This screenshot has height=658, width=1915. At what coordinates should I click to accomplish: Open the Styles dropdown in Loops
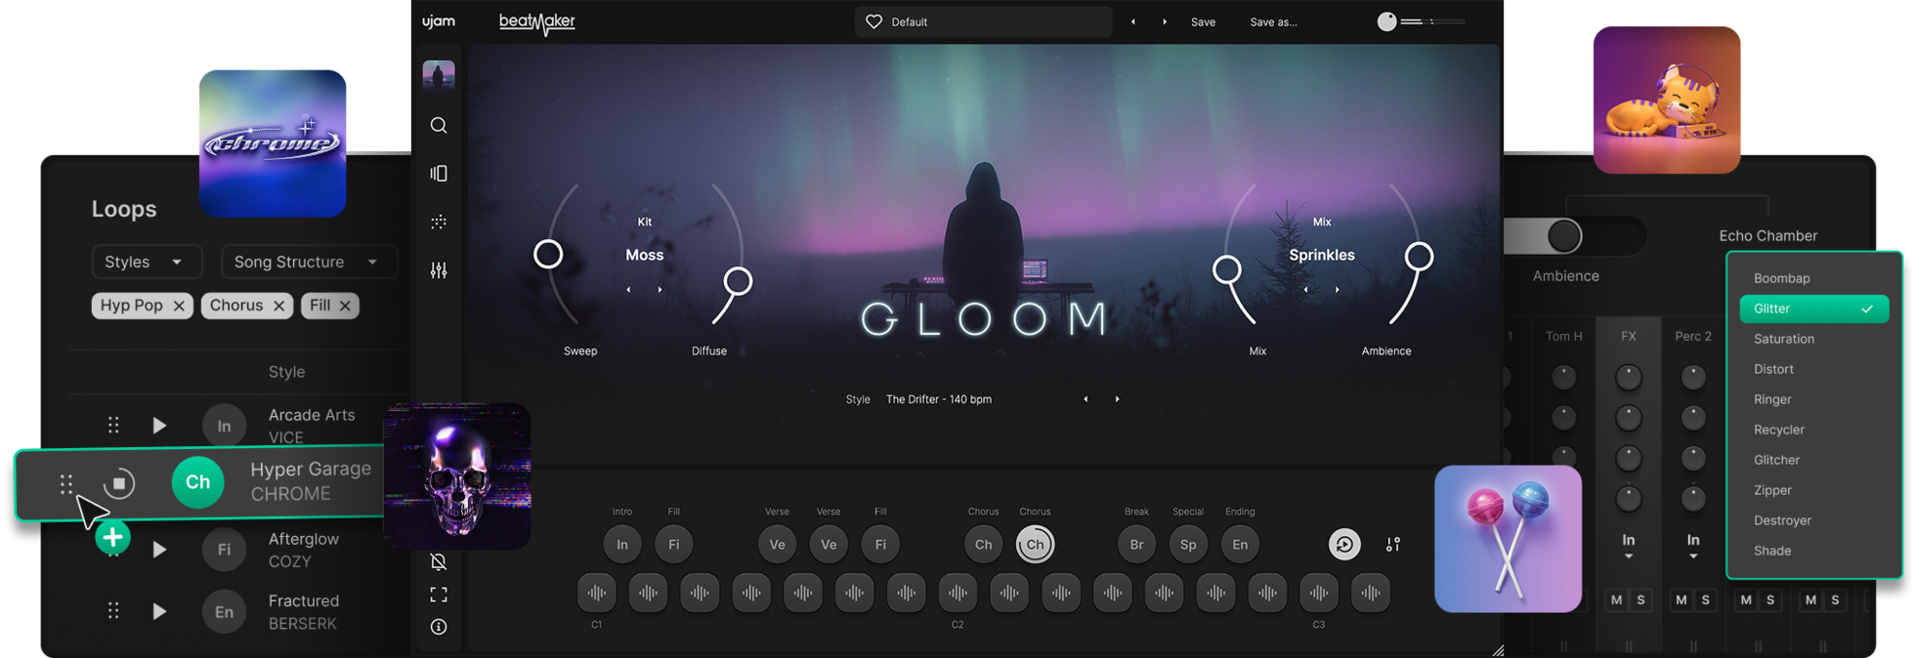coord(147,262)
